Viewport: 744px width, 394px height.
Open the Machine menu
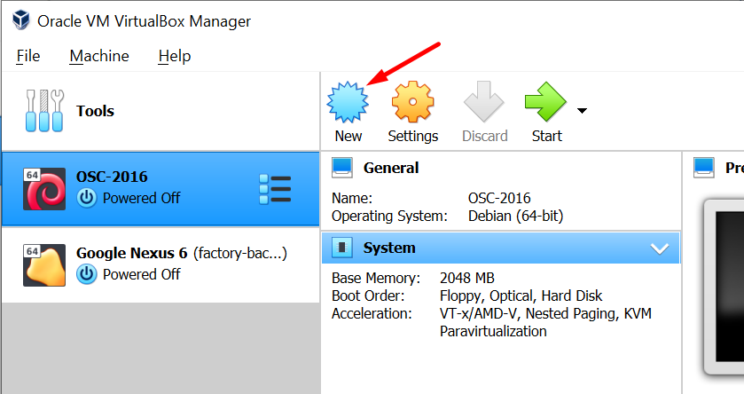pyautogui.click(x=99, y=56)
